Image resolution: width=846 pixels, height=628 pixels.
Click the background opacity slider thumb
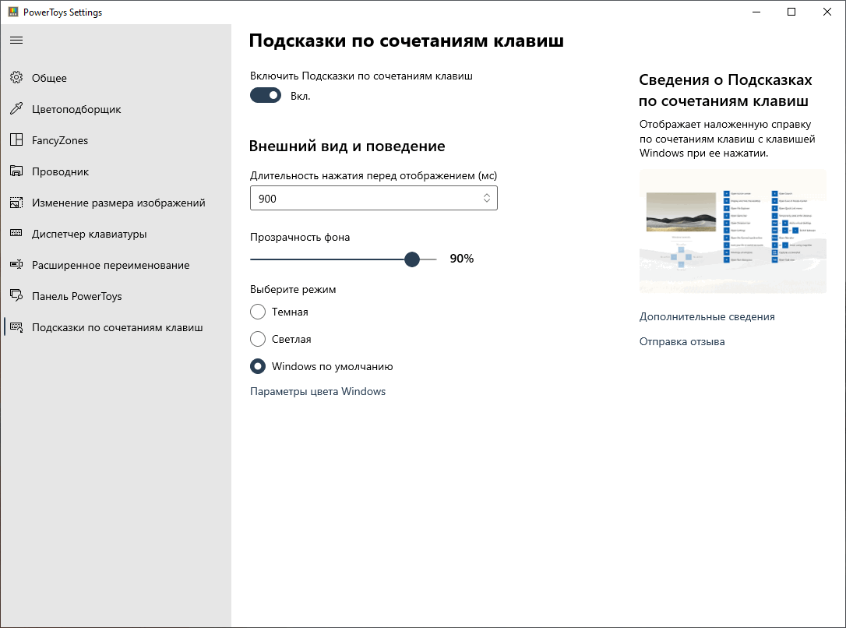pos(412,259)
